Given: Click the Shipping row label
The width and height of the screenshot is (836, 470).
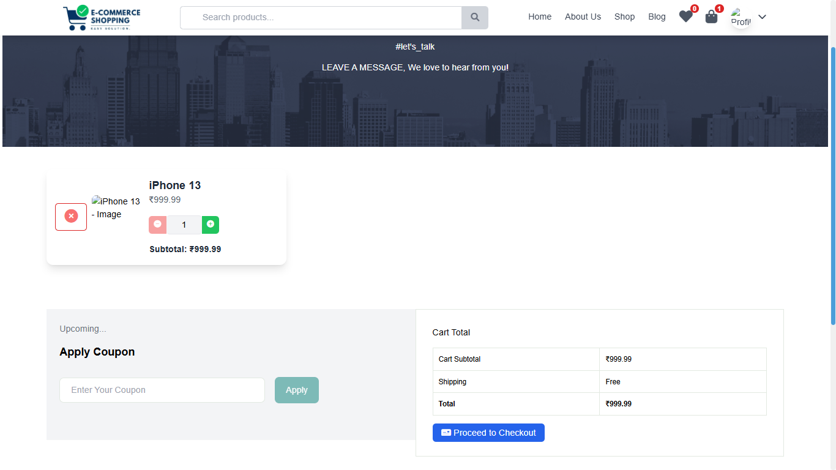Looking at the screenshot, I should click(x=452, y=382).
